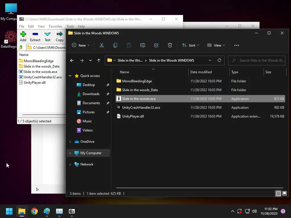Expand the OneDrive tree node
The image size is (291, 218).
pyautogui.click(x=70, y=142)
